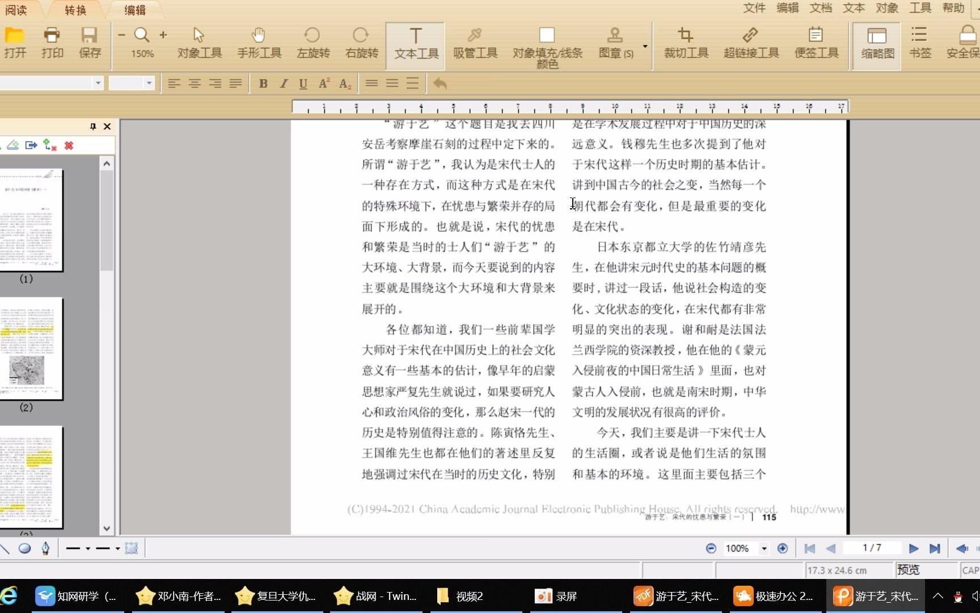The height and width of the screenshot is (613, 980).
Task: Click replace pages icon in thumbnail panel
Action: [x=50, y=145]
